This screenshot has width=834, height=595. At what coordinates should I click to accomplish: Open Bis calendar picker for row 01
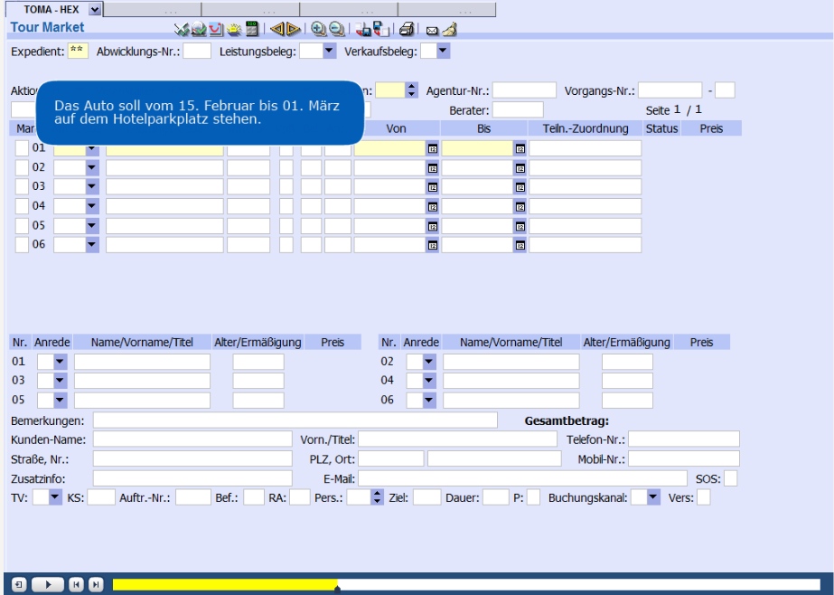click(520, 148)
